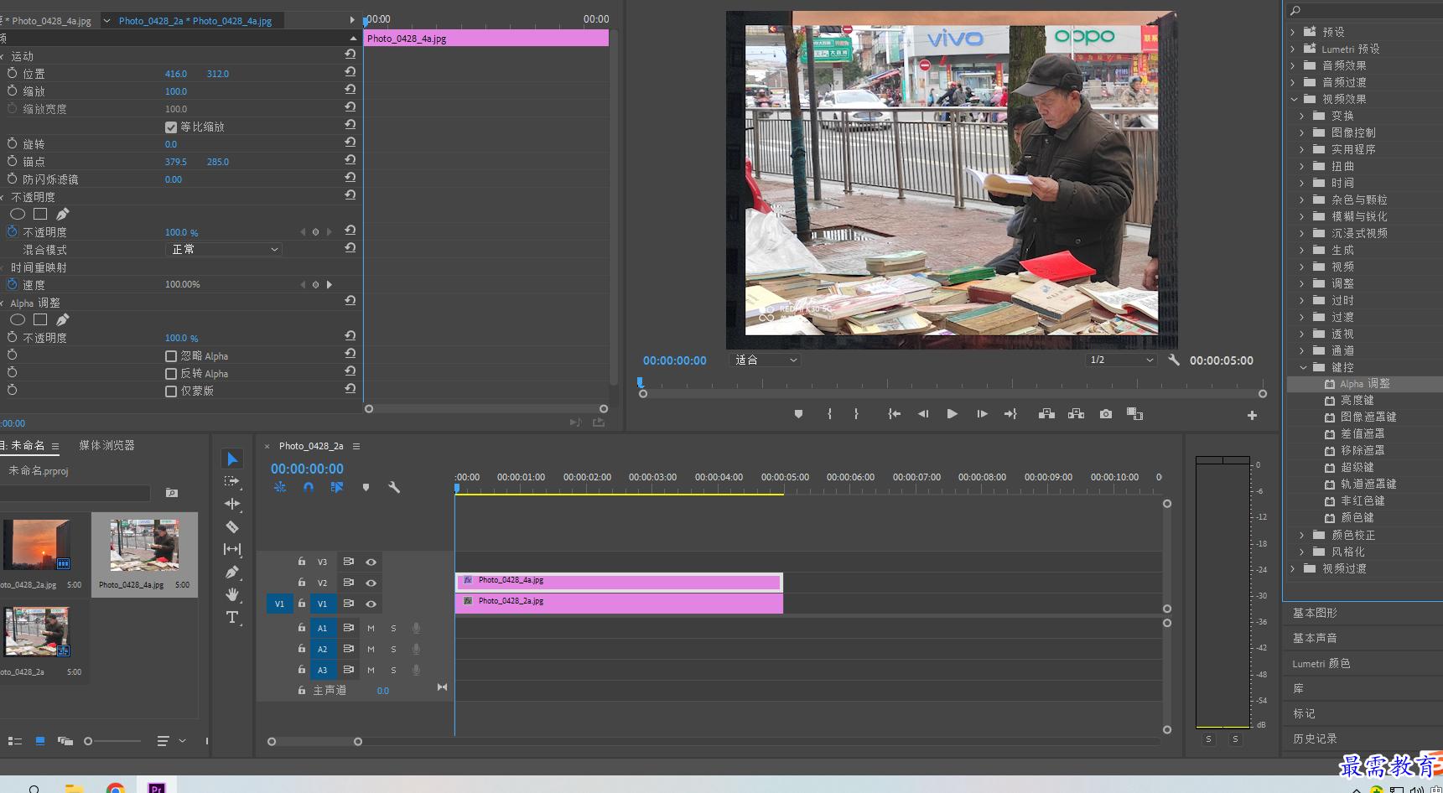Click the Play button in program monitor

pos(952,414)
